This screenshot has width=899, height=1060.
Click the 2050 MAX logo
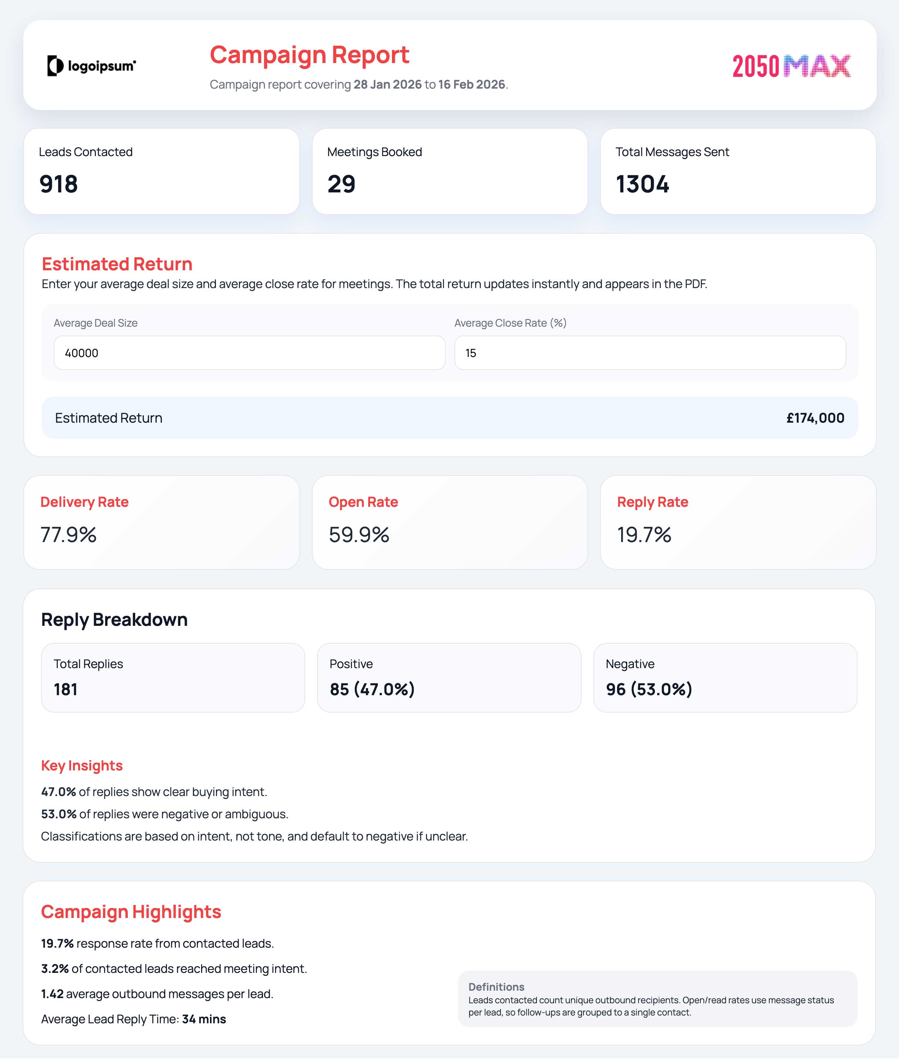[x=791, y=66]
